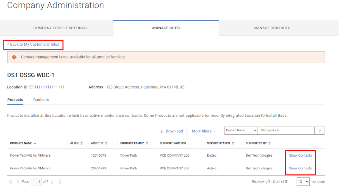339x188 pixels.
Task: Click the filter funnel icon button
Action: 320,131
